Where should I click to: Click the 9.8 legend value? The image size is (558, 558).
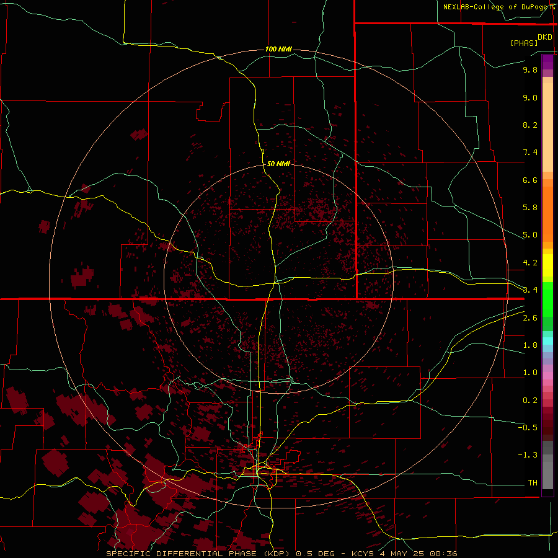(x=530, y=69)
